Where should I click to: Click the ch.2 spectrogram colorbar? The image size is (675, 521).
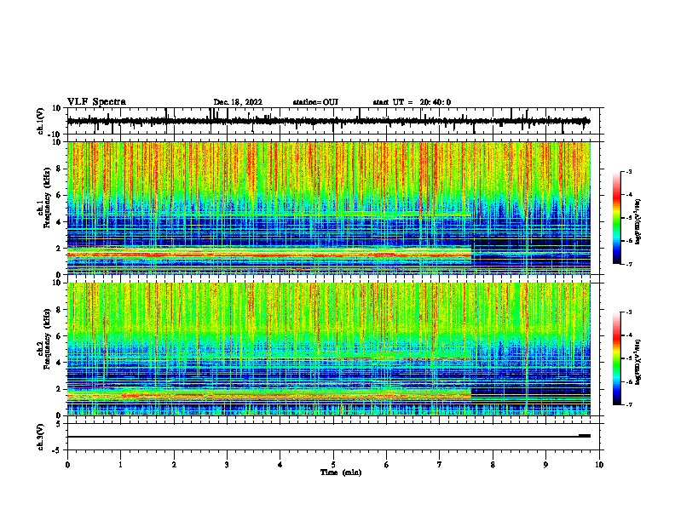pyautogui.click(x=616, y=358)
